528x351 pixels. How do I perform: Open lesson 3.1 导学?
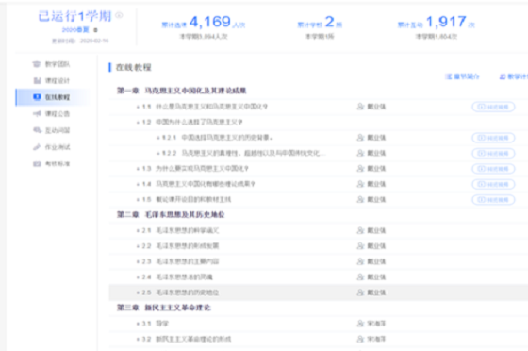pyautogui.click(x=162, y=324)
